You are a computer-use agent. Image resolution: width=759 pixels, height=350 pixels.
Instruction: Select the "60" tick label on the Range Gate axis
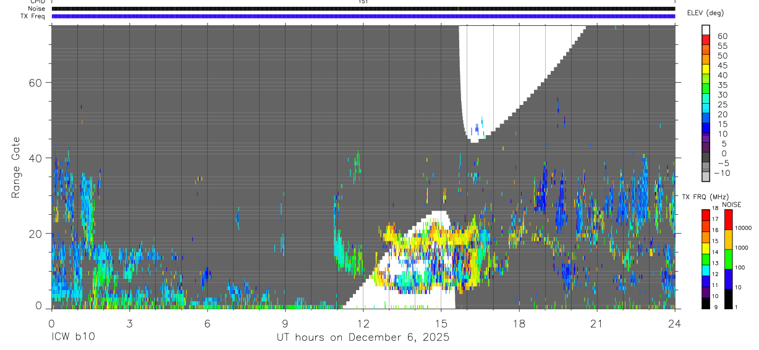[35, 83]
